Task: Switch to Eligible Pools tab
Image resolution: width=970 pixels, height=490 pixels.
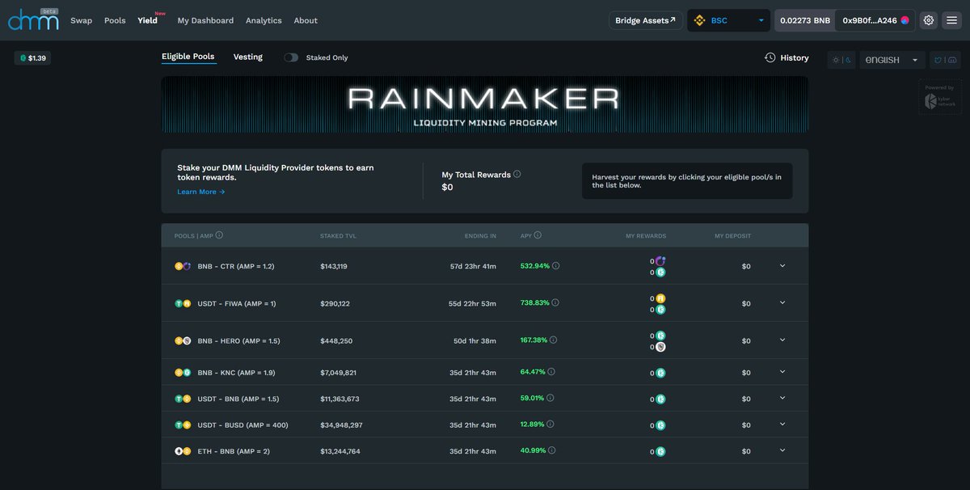Action: tap(188, 57)
